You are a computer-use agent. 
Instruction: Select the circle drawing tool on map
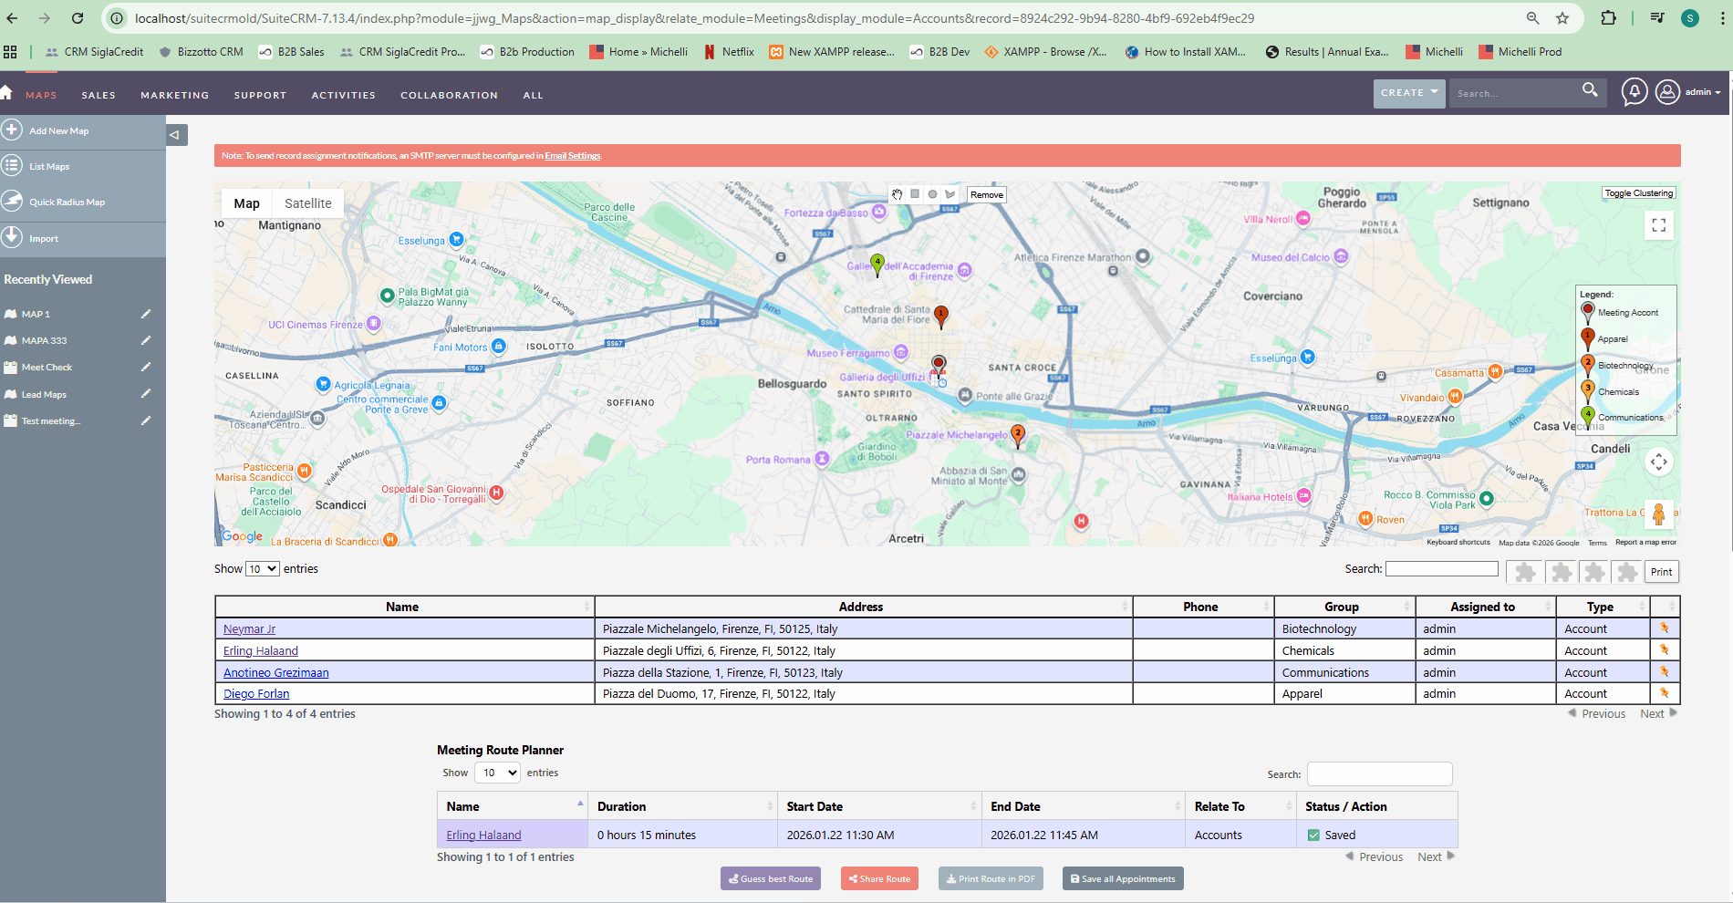[x=932, y=194]
